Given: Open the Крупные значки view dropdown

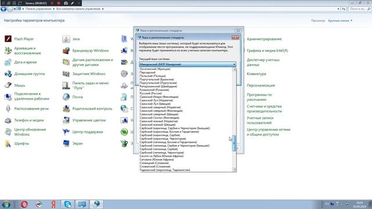Looking at the screenshot, I should click(340, 21).
